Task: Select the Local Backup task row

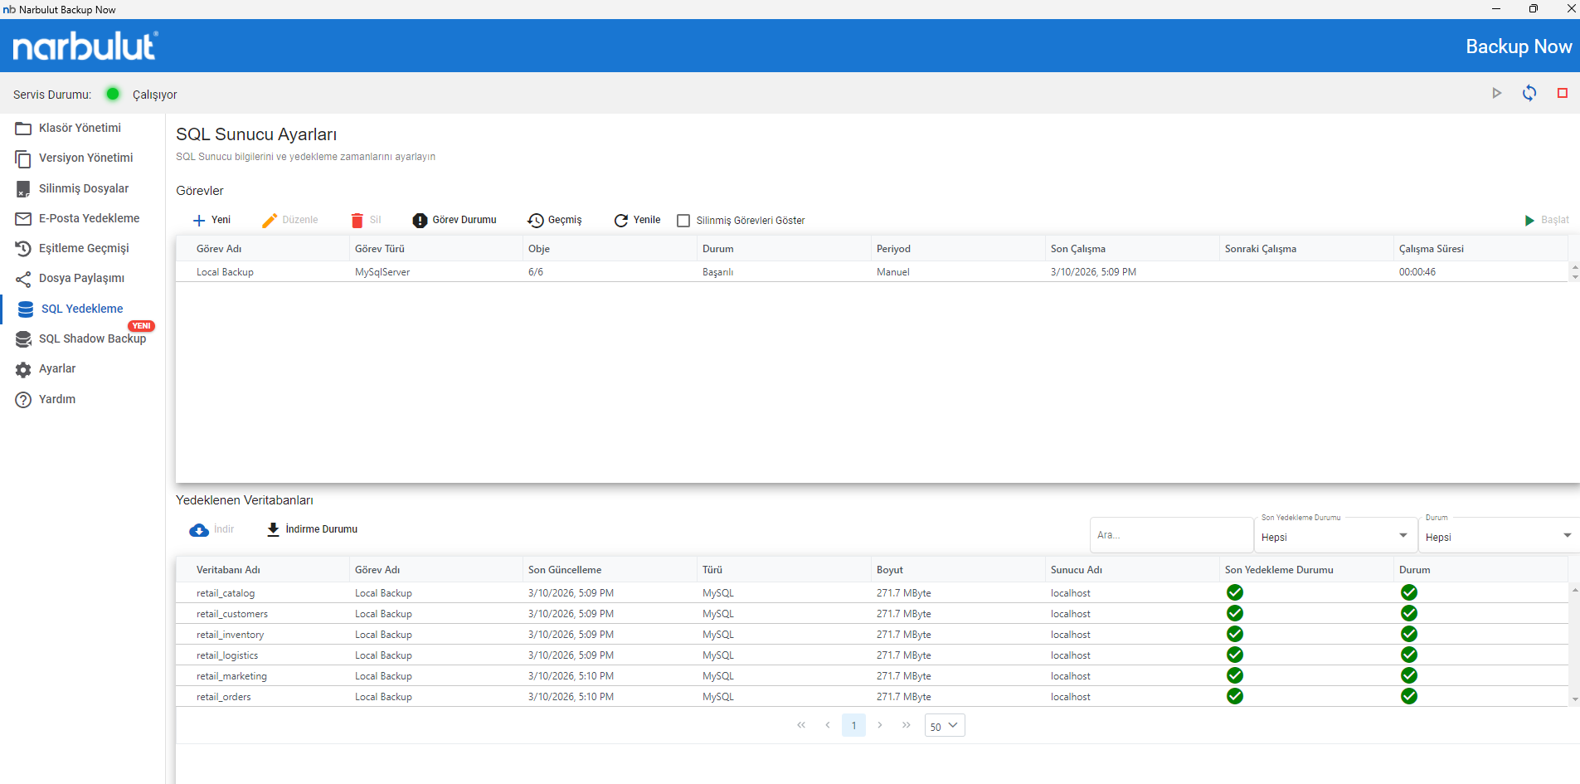Action: 225,272
